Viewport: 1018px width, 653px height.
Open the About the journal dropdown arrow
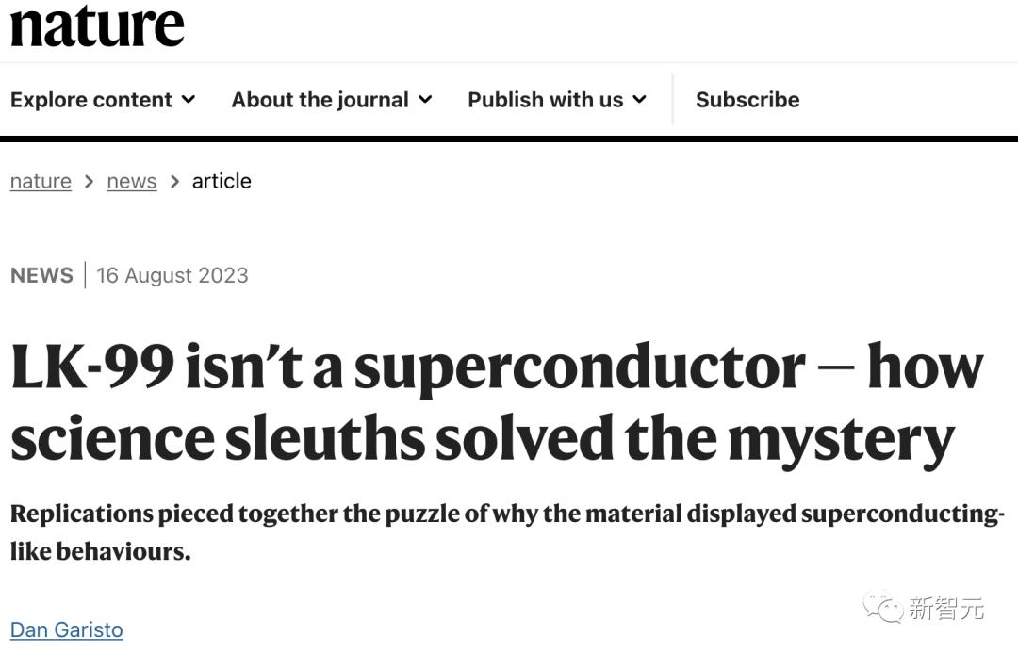[x=425, y=99]
